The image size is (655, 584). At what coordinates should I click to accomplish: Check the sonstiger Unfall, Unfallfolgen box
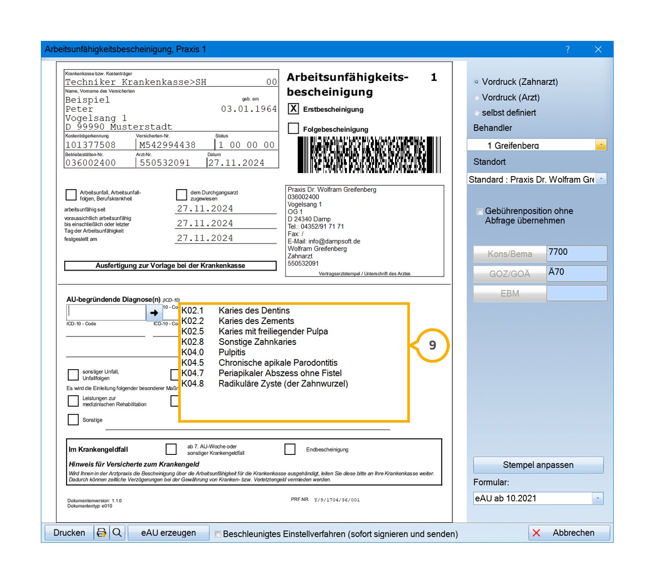[x=73, y=375]
